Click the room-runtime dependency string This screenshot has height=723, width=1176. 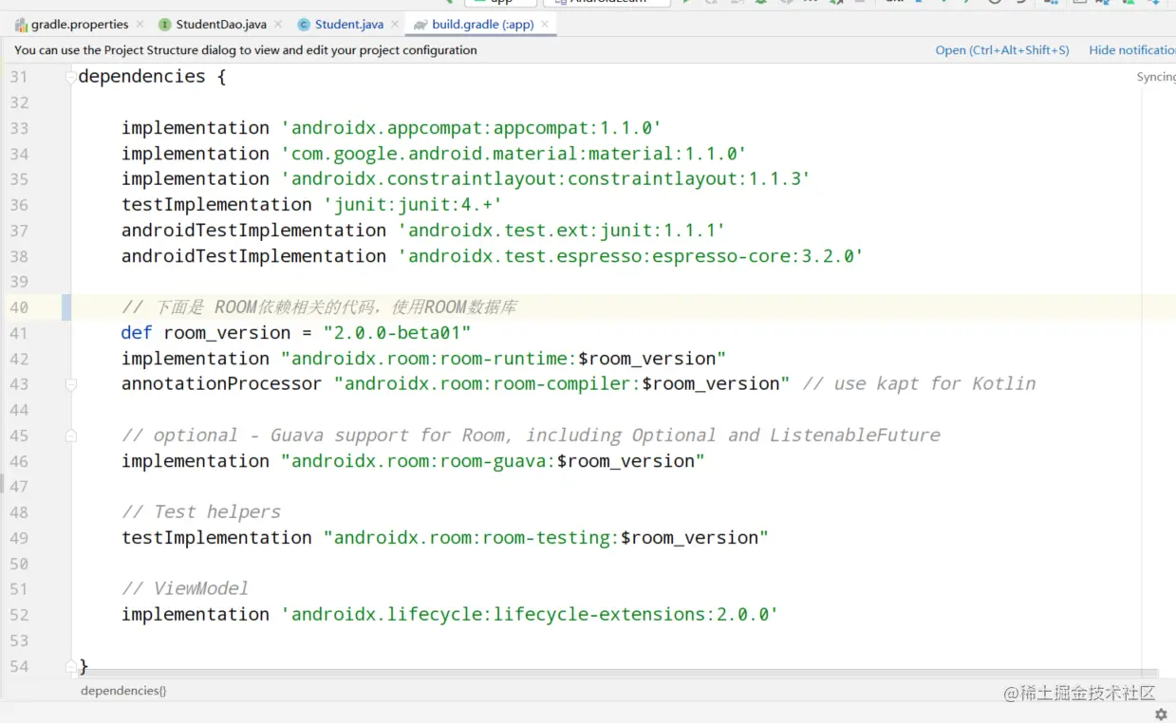(x=503, y=359)
